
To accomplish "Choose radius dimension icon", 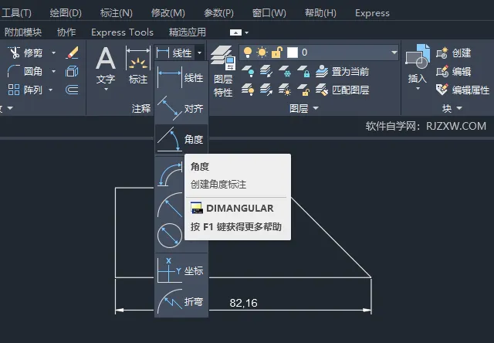I will coord(170,205).
